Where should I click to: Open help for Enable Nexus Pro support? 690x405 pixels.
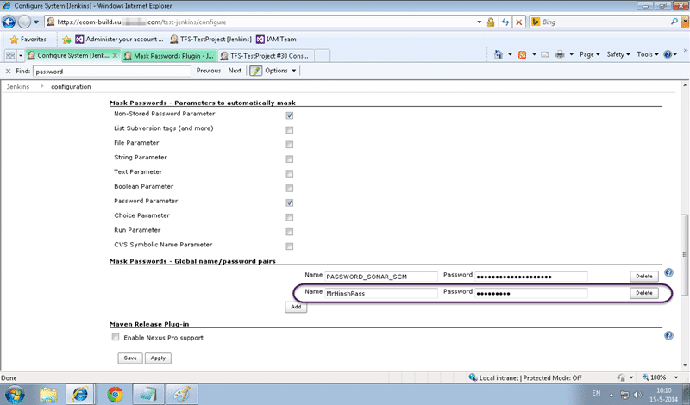coord(668,336)
